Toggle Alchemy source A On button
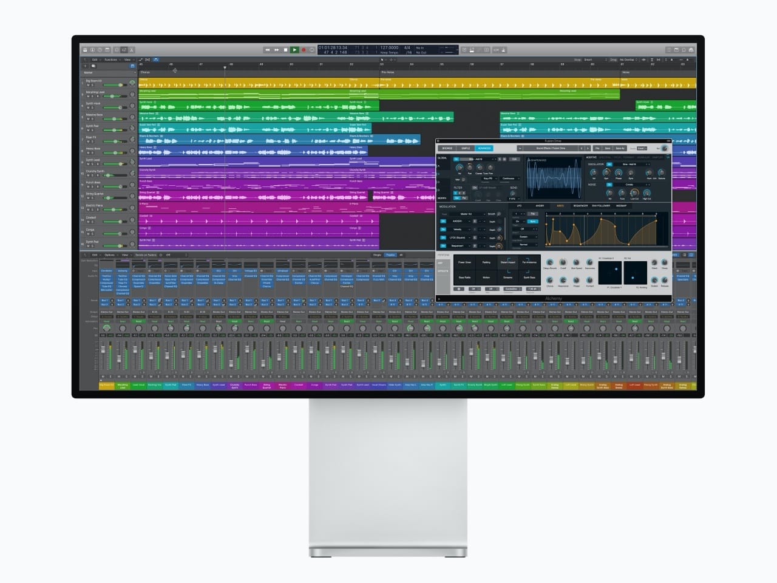 456,159
